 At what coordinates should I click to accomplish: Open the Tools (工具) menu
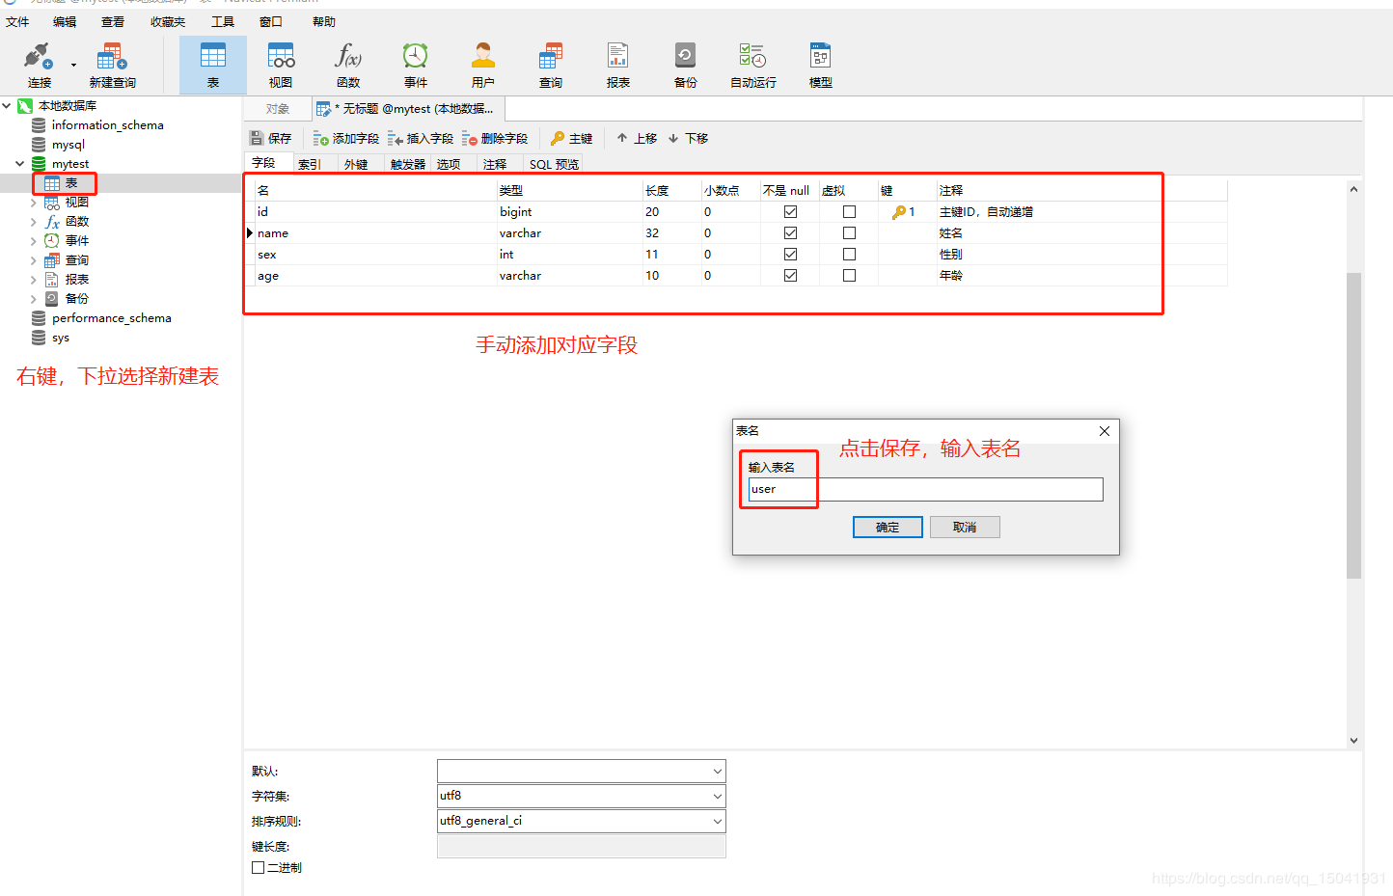(223, 21)
